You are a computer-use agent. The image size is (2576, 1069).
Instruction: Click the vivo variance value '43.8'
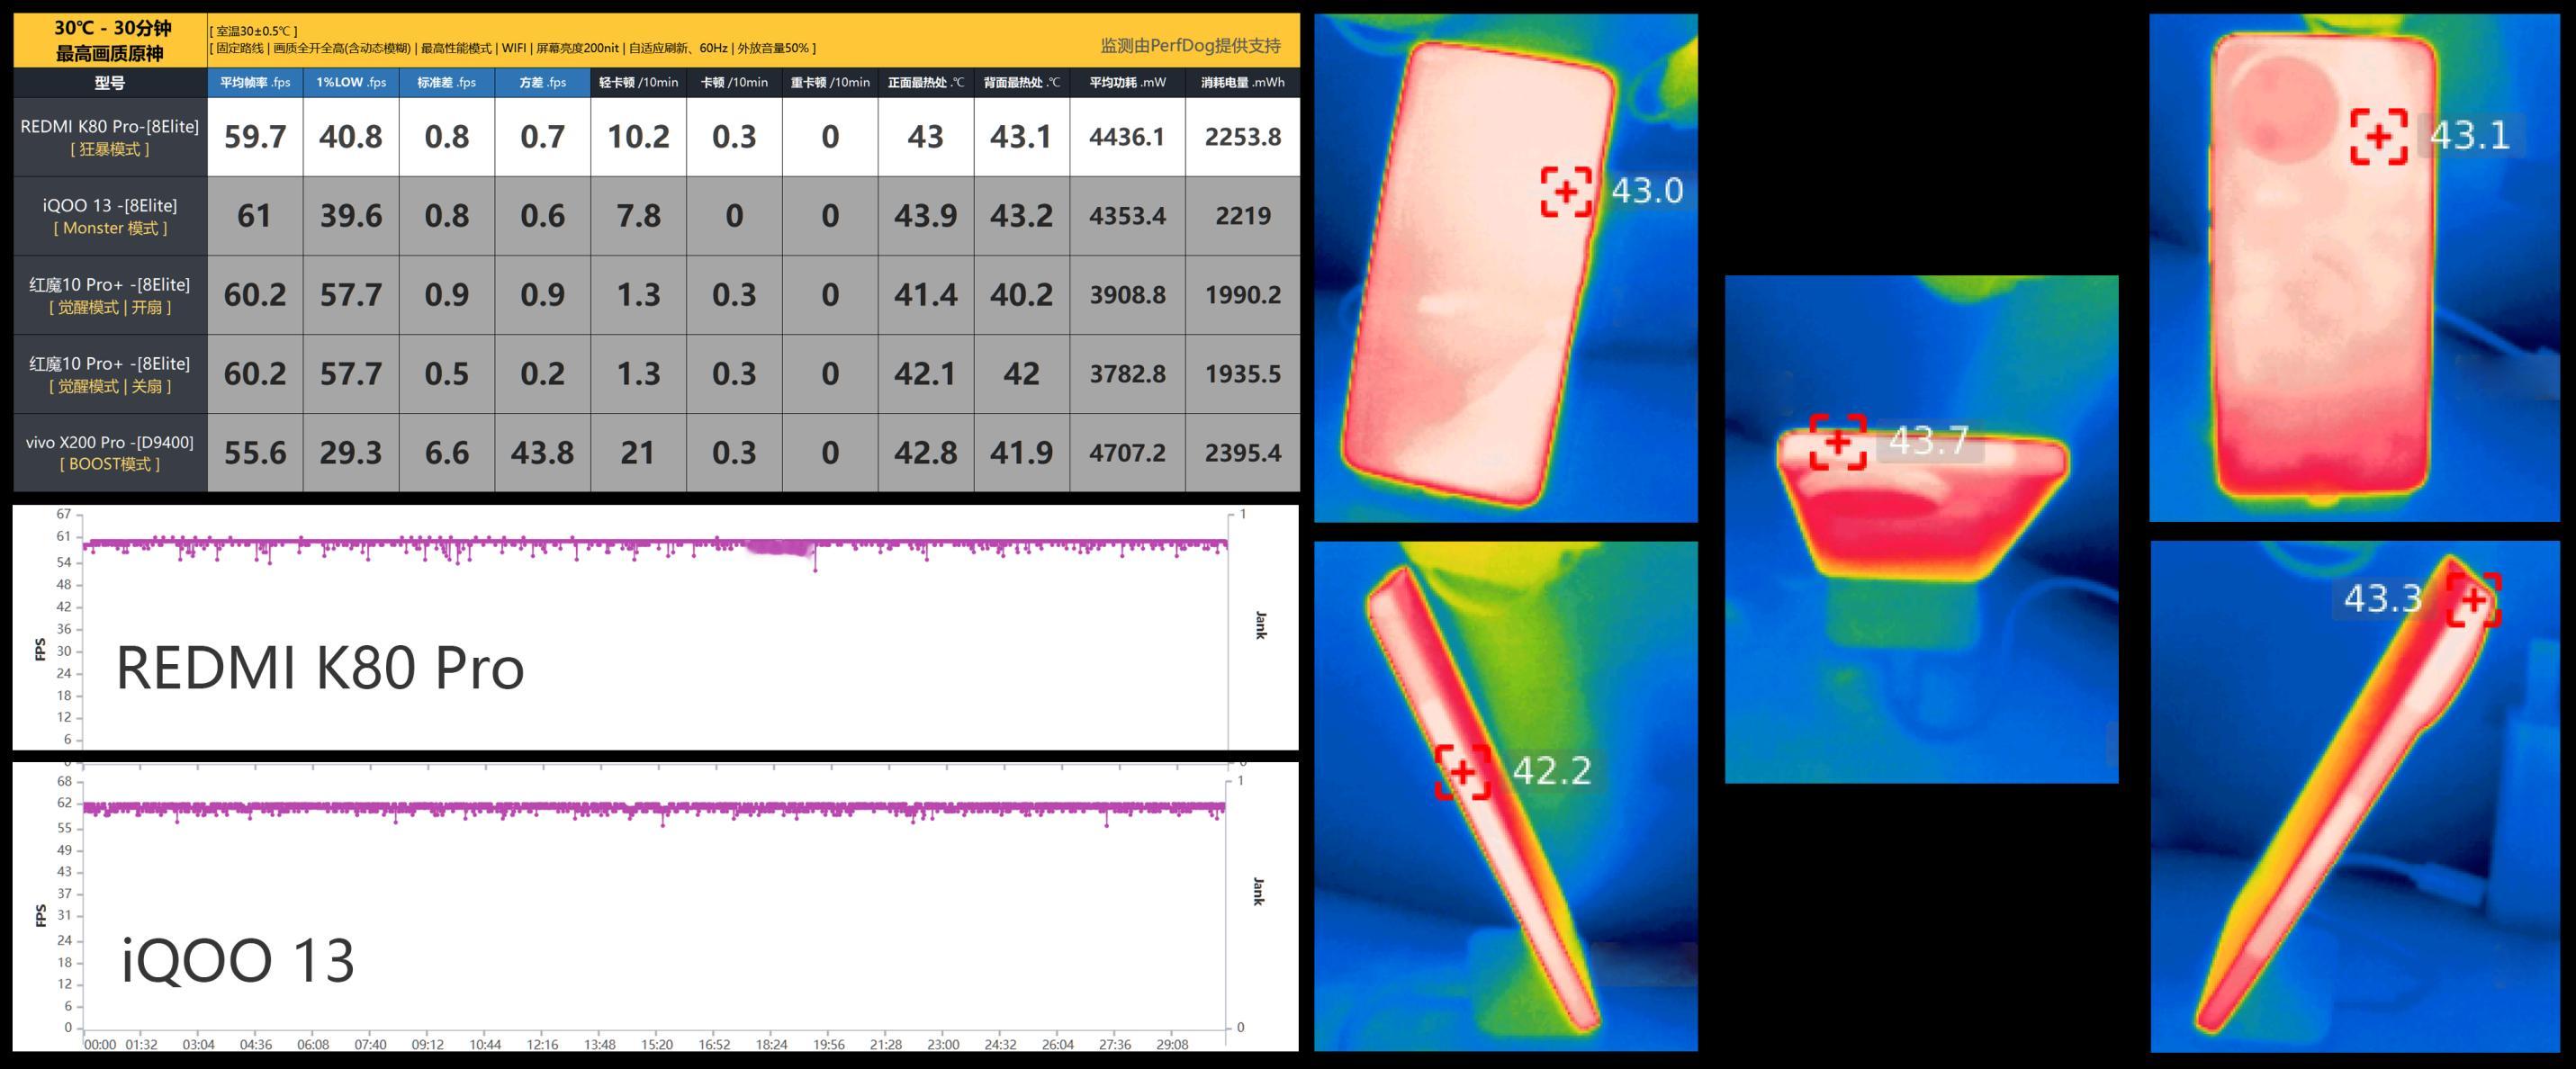coord(543,453)
